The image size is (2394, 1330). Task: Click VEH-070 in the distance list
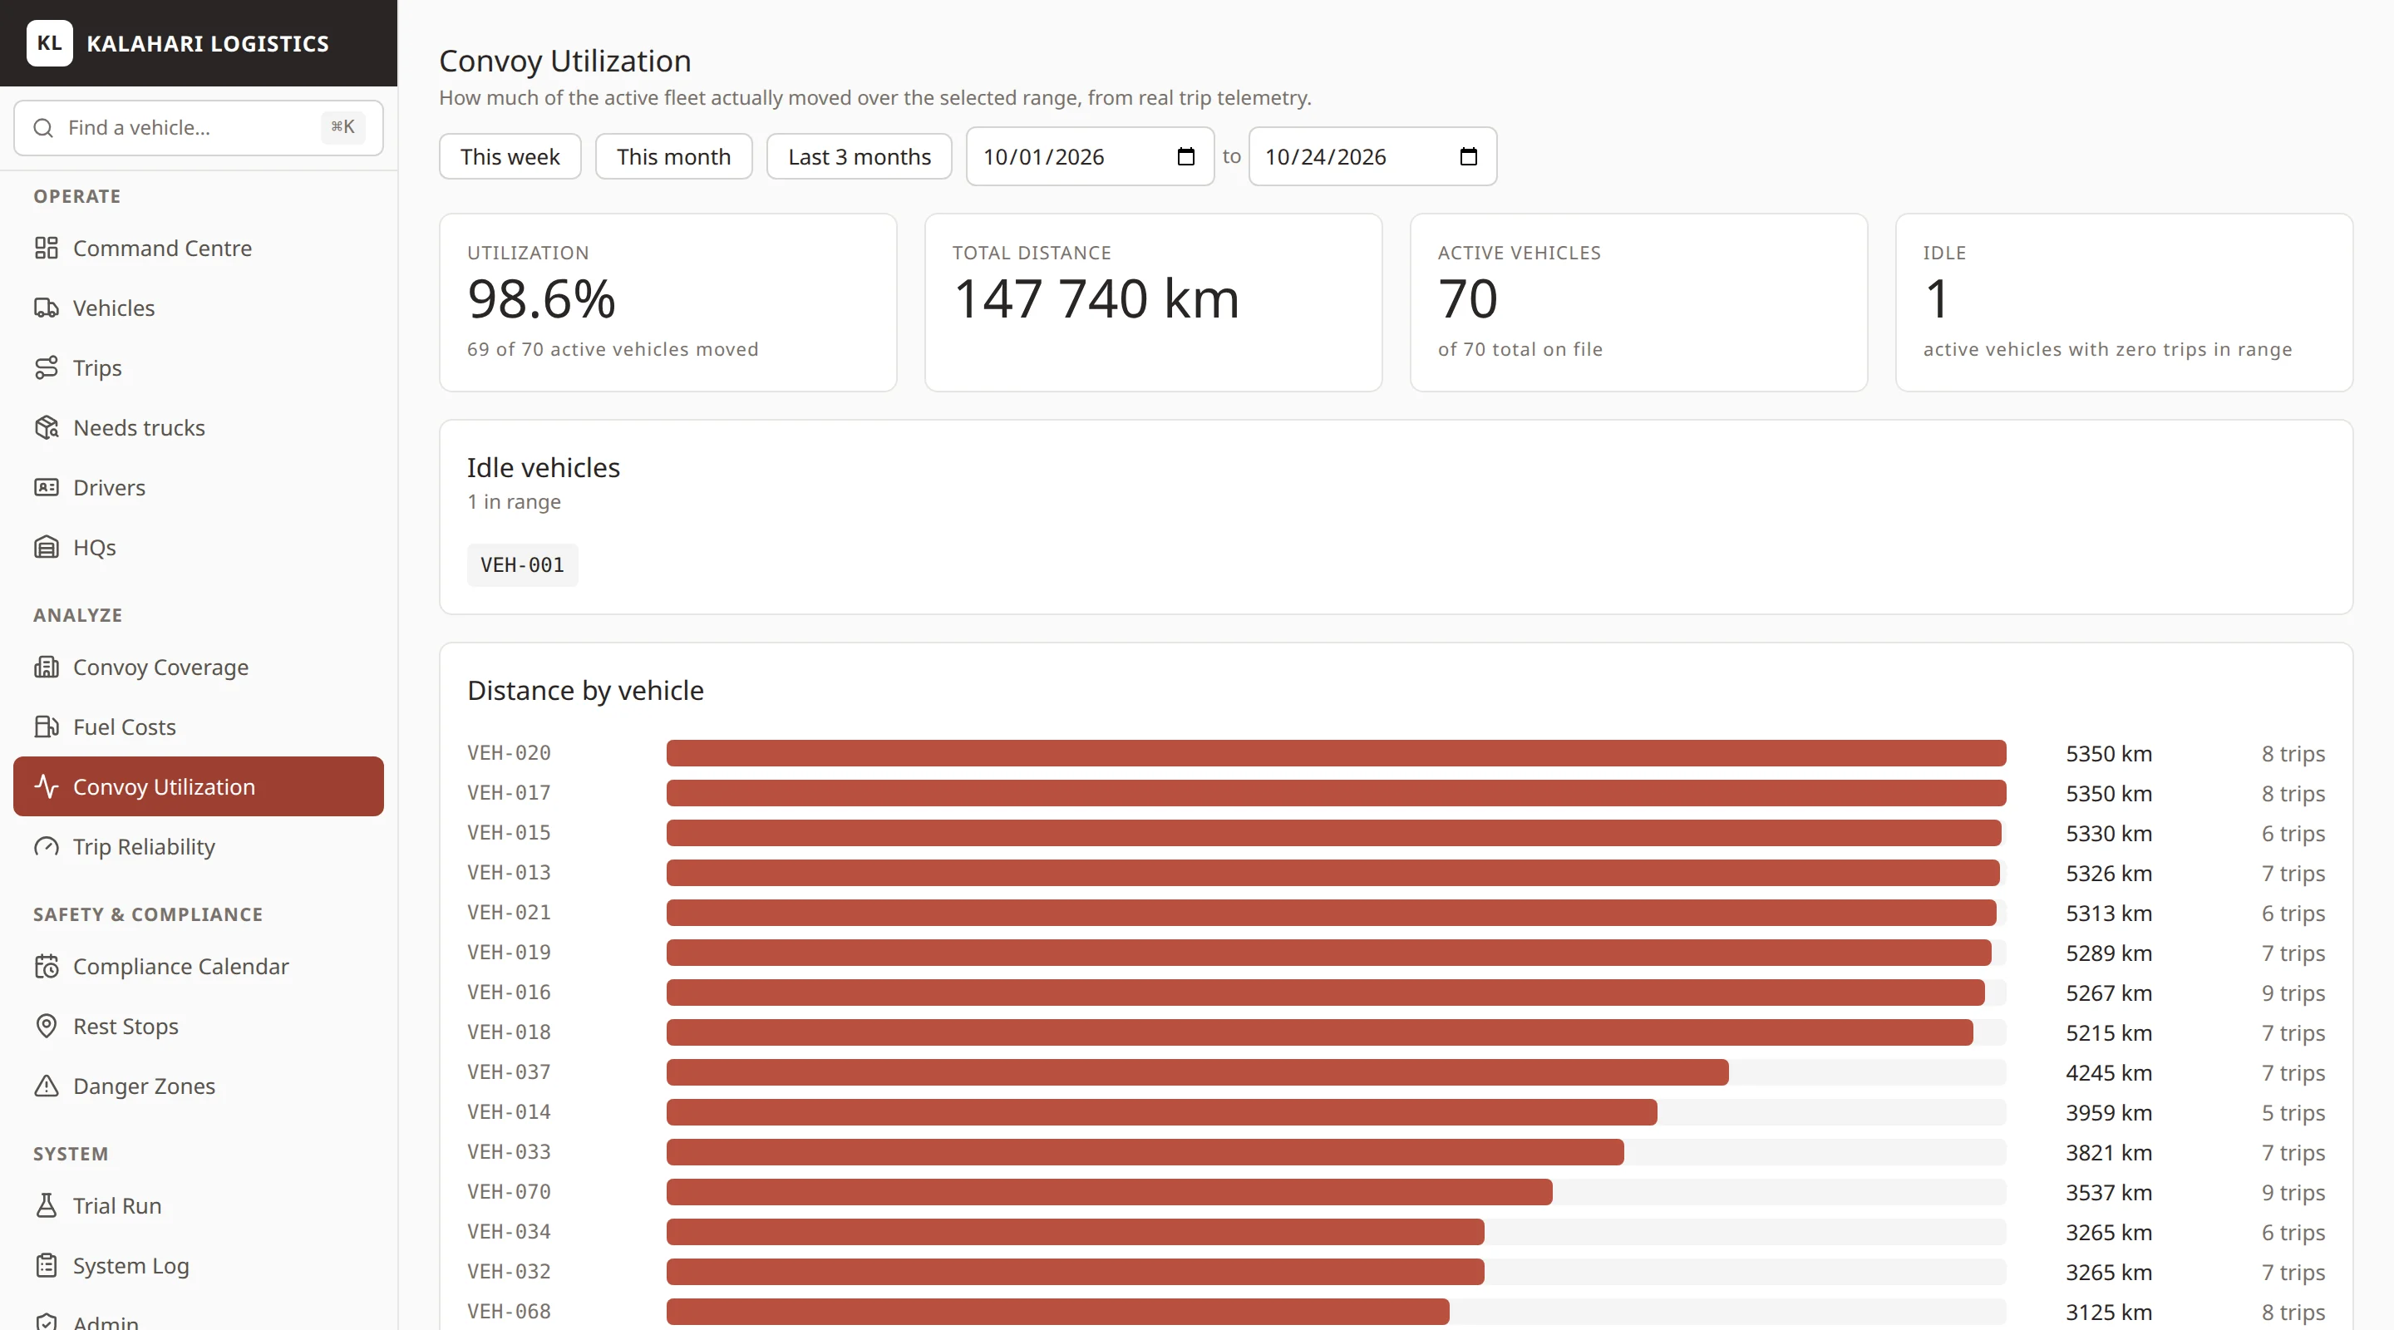tap(509, 1193)
